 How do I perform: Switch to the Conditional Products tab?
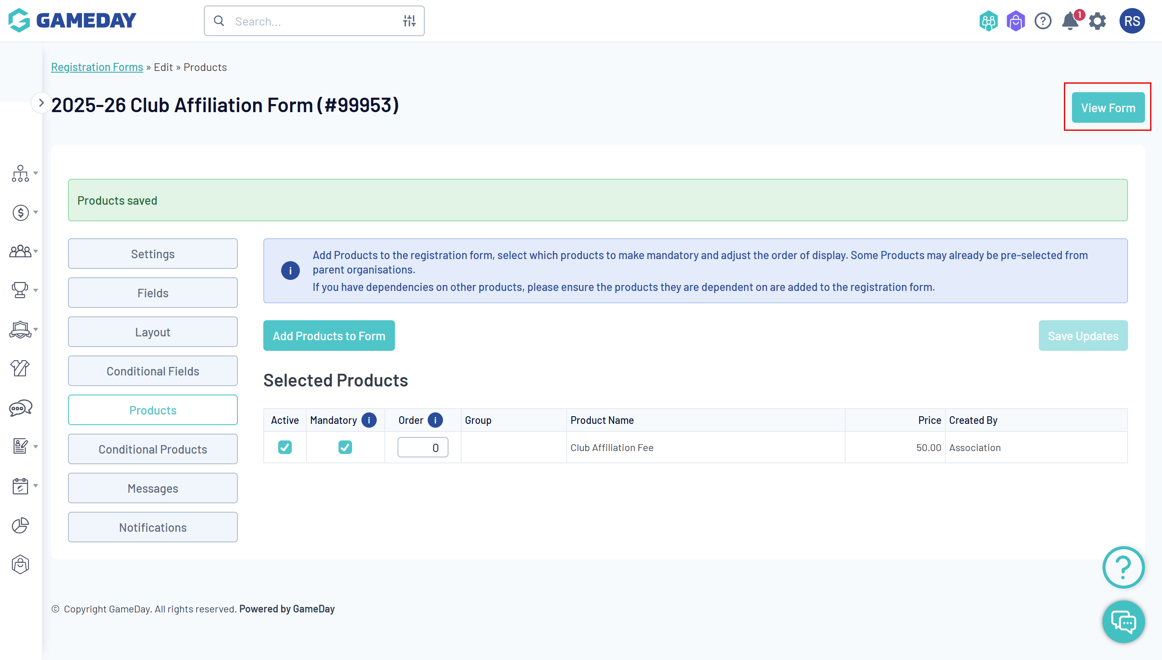point(153,449)
